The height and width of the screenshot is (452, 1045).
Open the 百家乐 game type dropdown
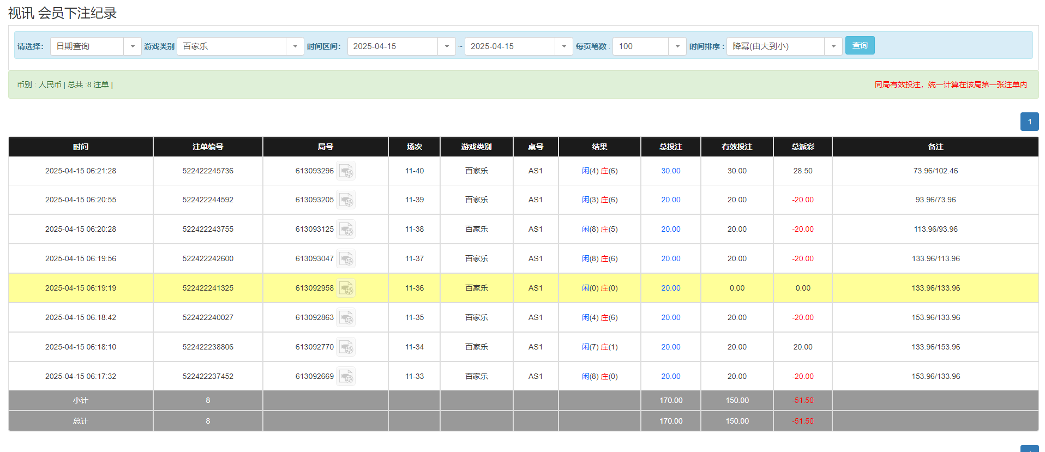295,46
